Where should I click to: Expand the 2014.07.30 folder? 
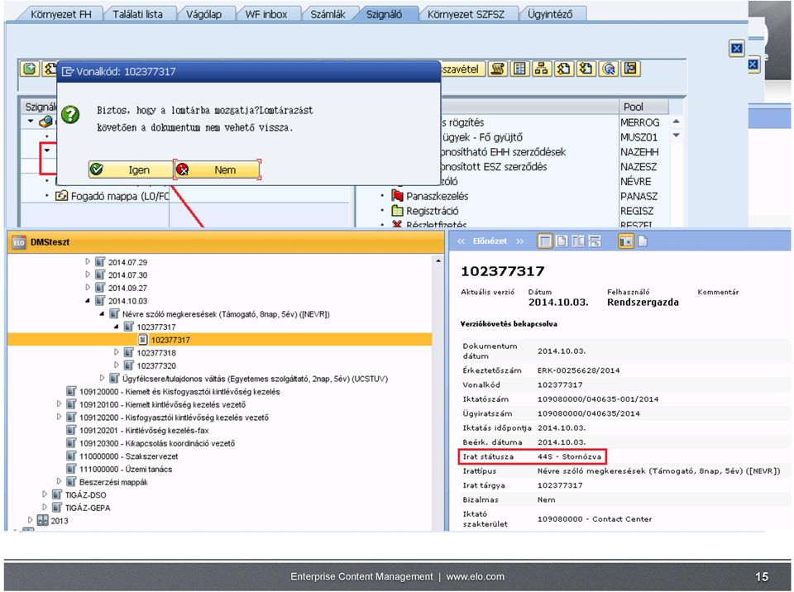click(87, 275)
